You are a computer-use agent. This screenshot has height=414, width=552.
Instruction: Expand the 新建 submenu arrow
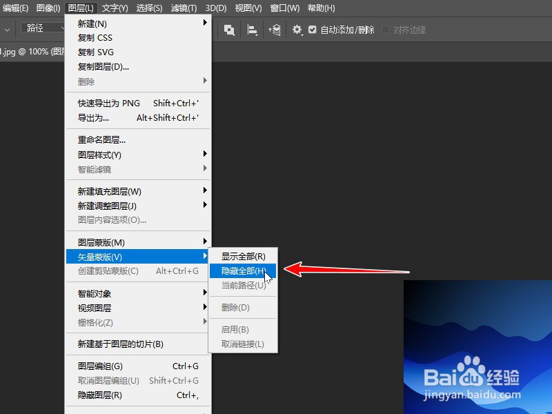(204, 23)
